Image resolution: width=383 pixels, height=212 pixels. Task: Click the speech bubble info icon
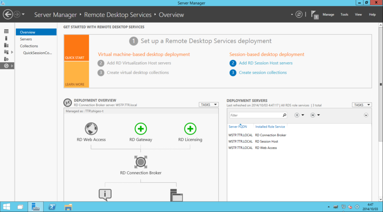pos(105,195)
